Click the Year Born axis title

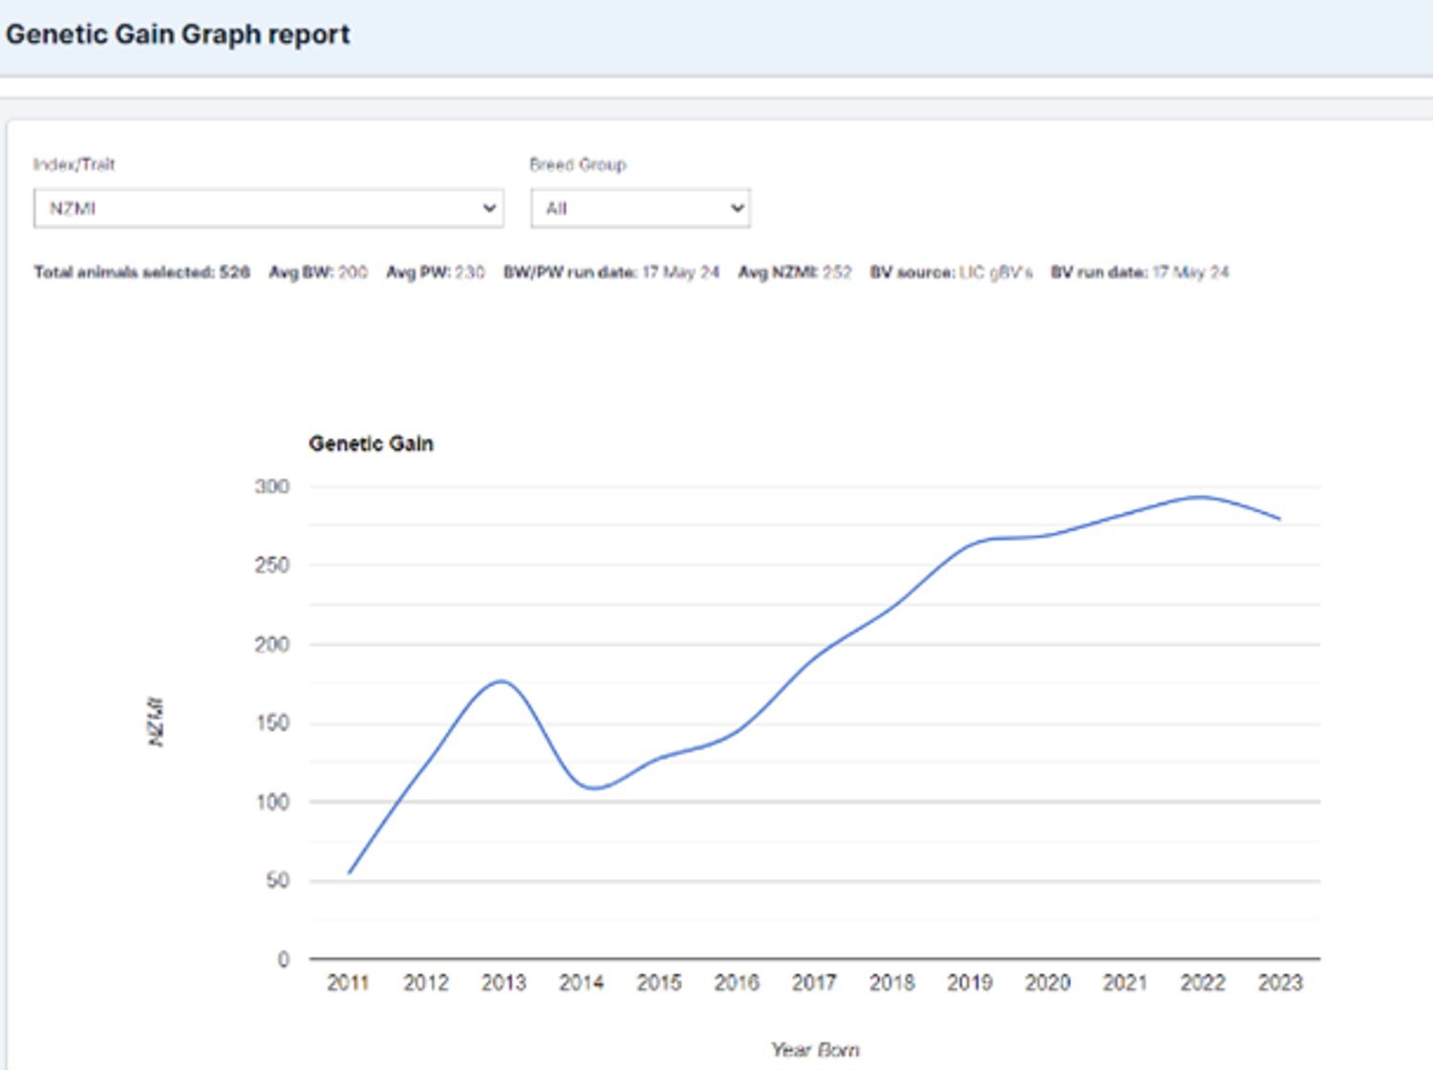point(815,1050)
